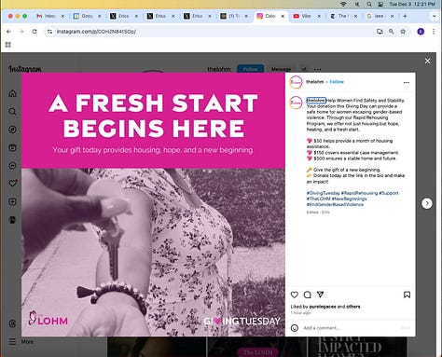Image resolution: width=442 pixels, height=357 pixels.
Task: Open zoom magnifier in address bar
Action: 392,32
